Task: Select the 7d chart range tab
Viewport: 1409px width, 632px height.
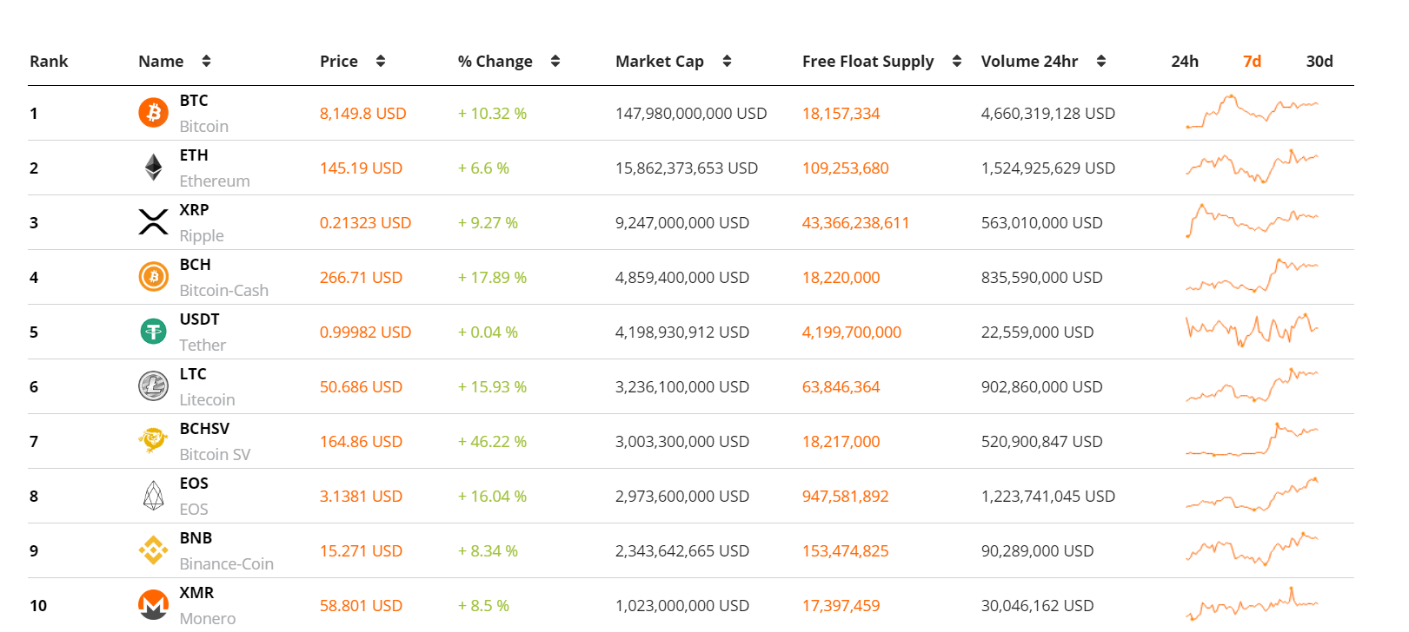Action: pos(1252,61)
